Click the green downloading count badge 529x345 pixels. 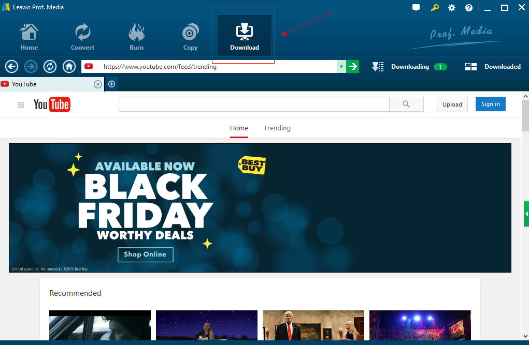tap(440, 67)
